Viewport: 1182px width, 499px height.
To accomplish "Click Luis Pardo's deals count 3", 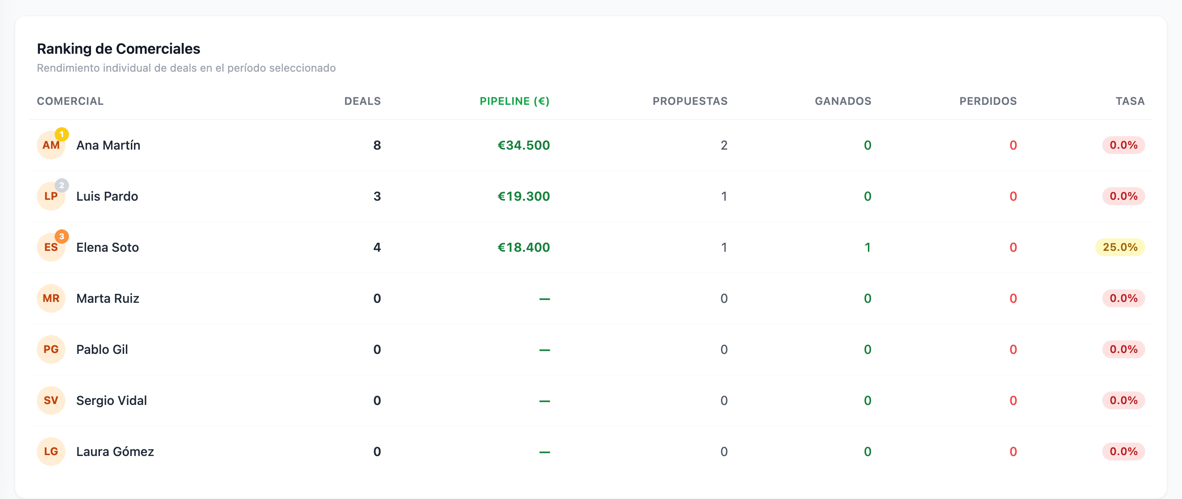I will (x=377, y=196).
